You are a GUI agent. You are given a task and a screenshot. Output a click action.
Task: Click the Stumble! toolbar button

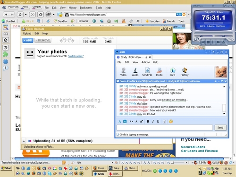[8, 21]
